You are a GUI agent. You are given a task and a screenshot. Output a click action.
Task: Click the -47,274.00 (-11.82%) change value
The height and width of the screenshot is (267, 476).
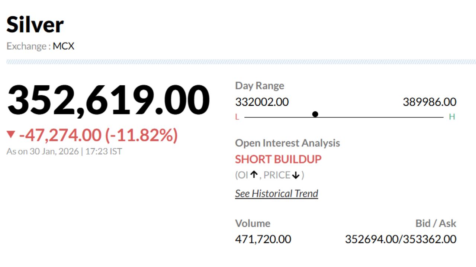click(98, 135)
